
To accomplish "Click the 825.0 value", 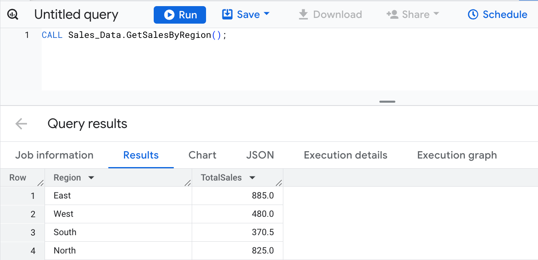I will tap(263, 251).
